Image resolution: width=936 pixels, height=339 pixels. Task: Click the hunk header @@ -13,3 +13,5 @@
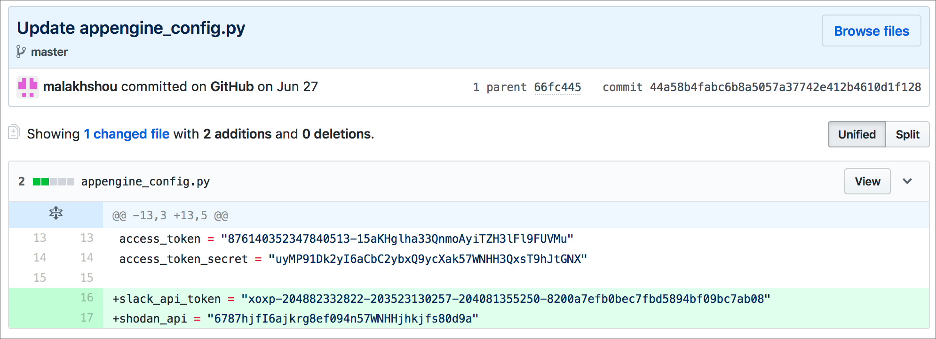(x=170, y=216)
